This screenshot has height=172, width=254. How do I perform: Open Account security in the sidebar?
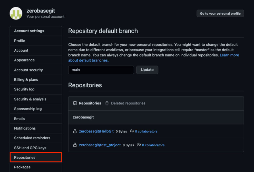pyautogui.click(x=36, y=70)
